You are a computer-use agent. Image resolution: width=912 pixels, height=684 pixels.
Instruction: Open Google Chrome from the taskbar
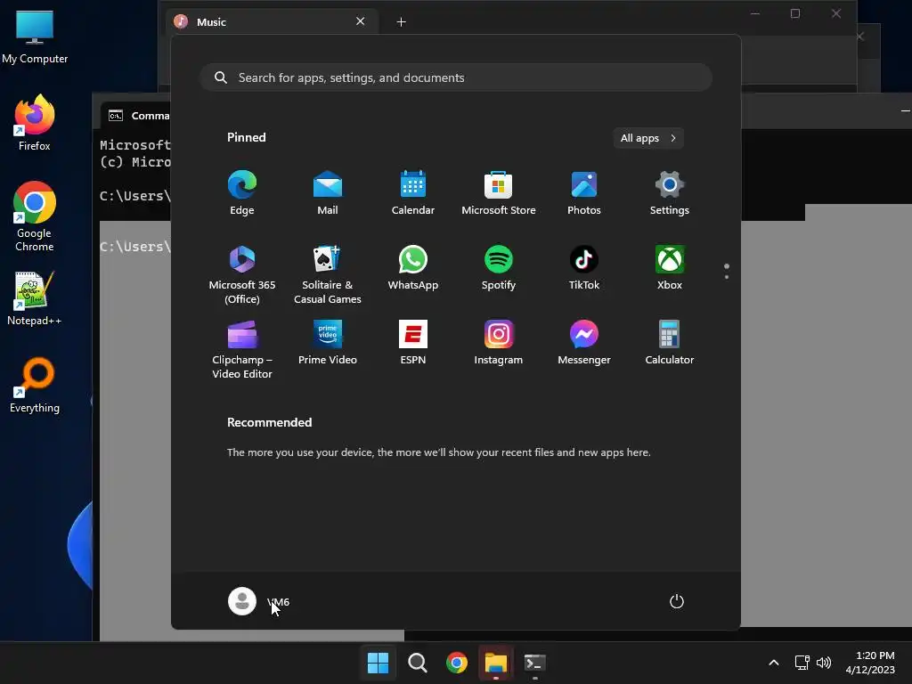[457, 663]
